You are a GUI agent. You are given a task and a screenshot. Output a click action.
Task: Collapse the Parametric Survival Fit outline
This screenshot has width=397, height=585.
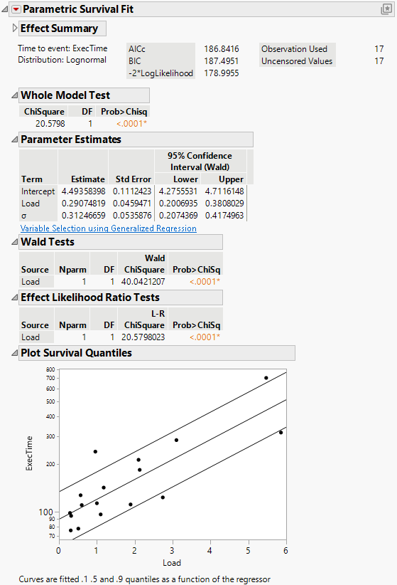5,9
